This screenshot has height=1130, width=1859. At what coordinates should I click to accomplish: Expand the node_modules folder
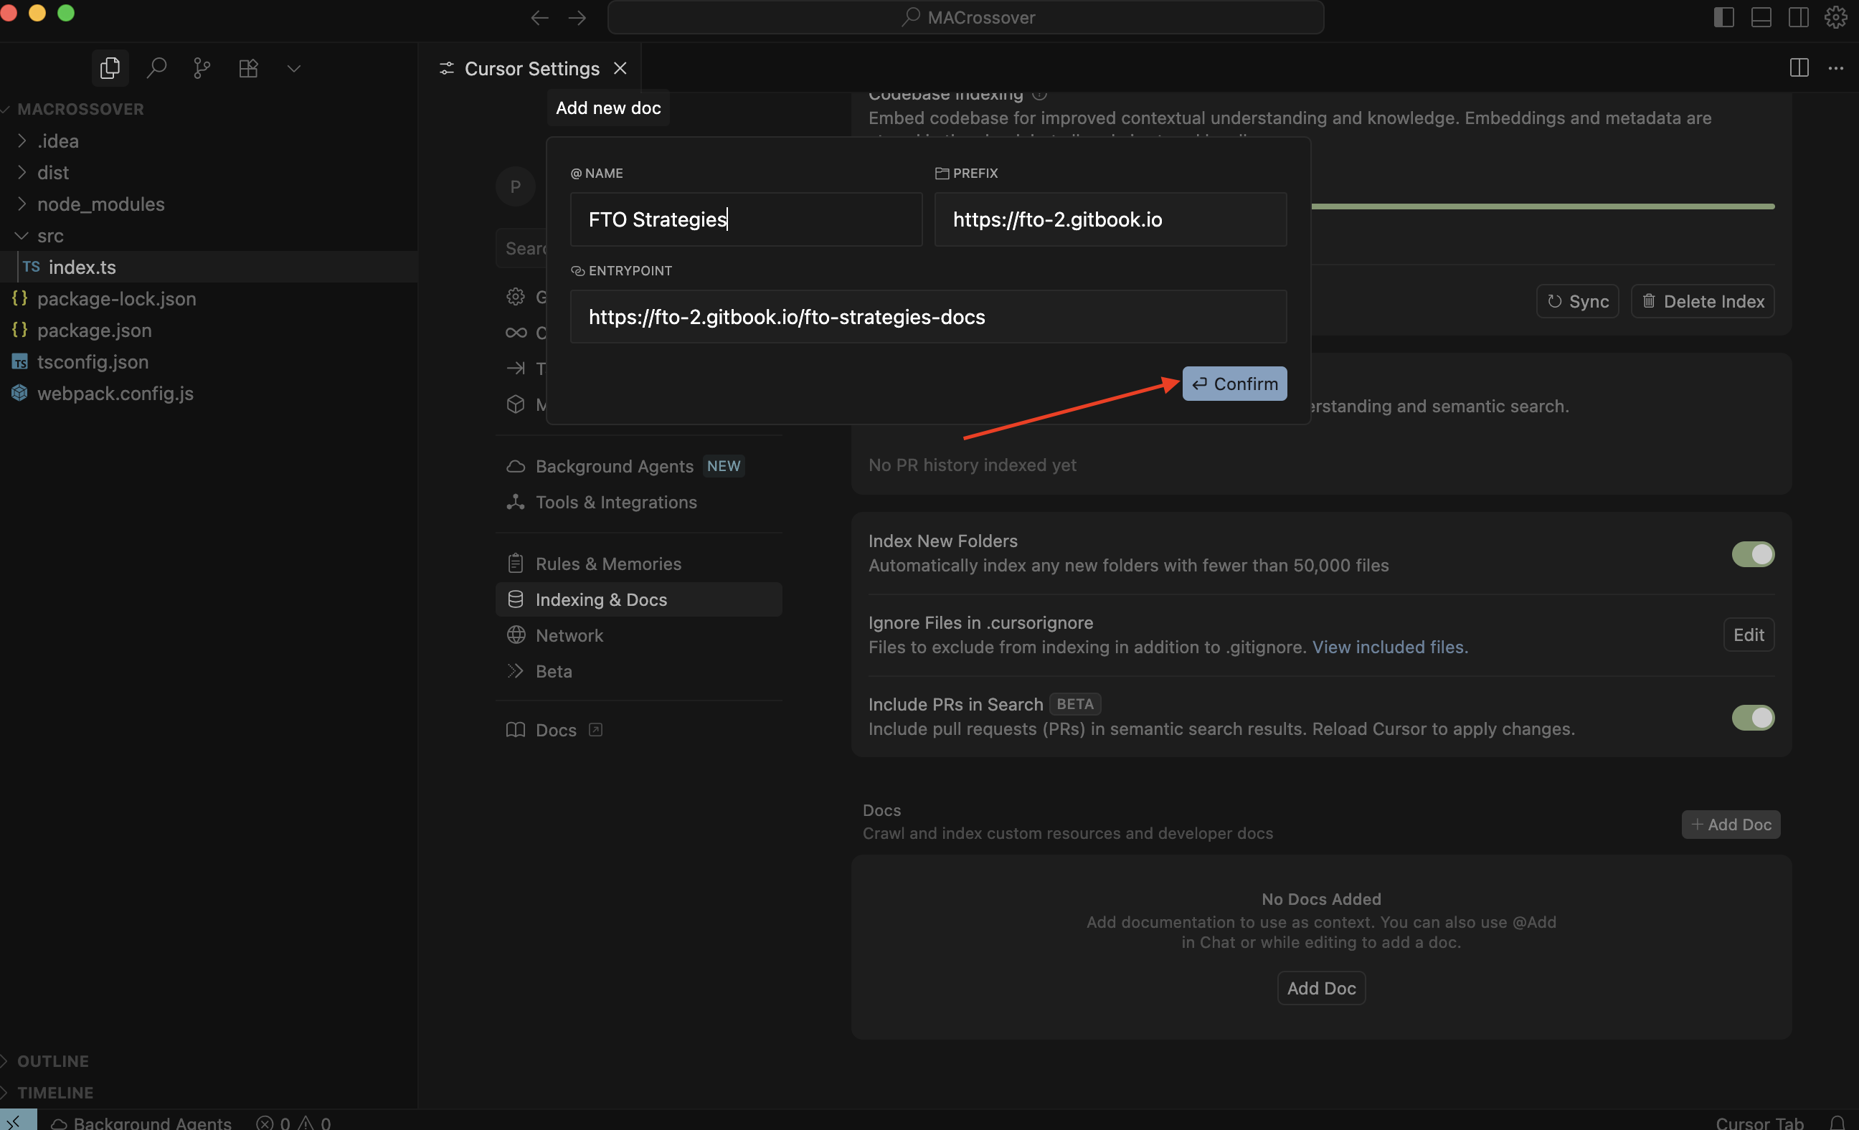point(100,204)
